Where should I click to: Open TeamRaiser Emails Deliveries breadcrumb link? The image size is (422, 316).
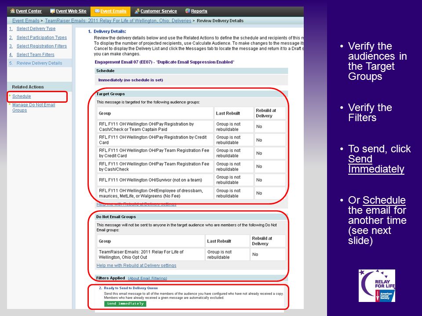coord(118,21)
